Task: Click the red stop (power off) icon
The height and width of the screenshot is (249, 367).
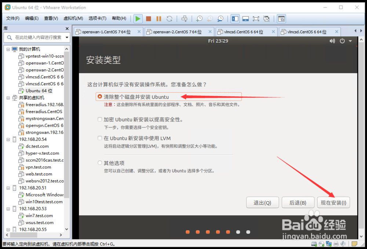Action: pyautogui.click(x=148, y=19)
